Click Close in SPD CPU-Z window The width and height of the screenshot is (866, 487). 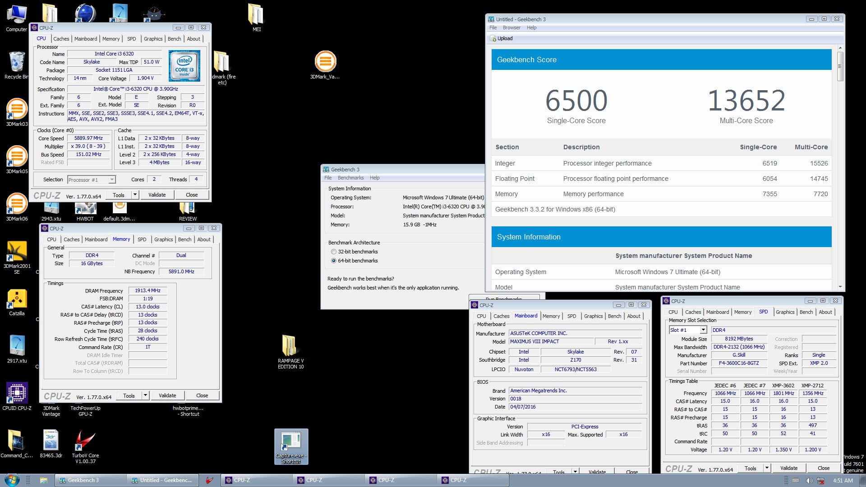pos(824,468)
